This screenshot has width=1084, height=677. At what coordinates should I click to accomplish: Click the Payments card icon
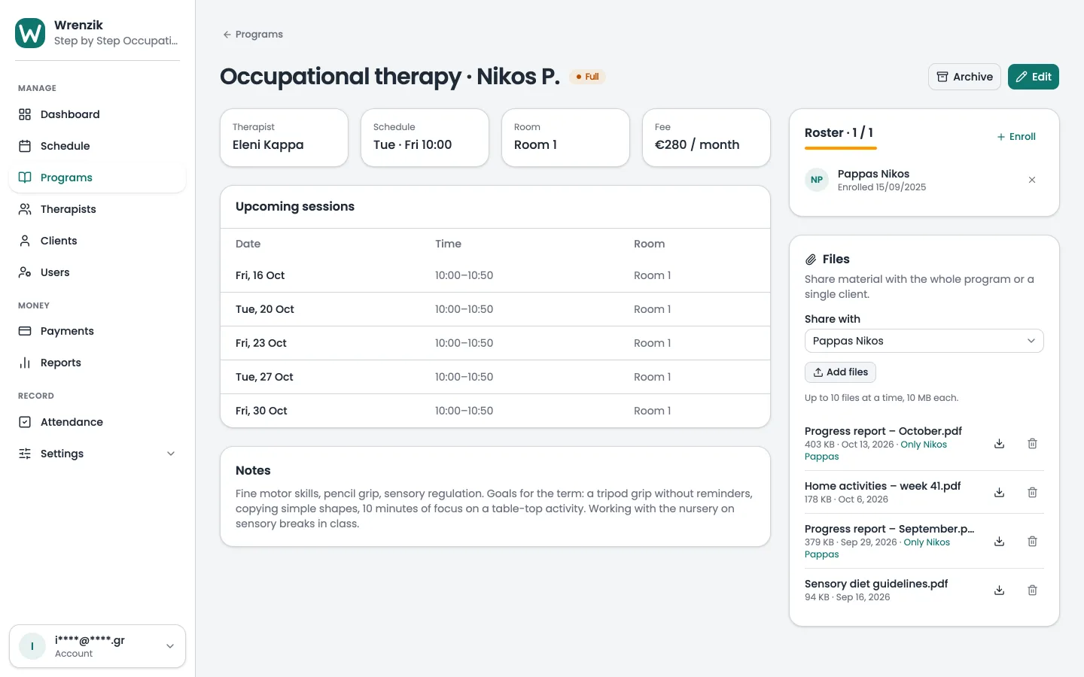coord(25,331)
